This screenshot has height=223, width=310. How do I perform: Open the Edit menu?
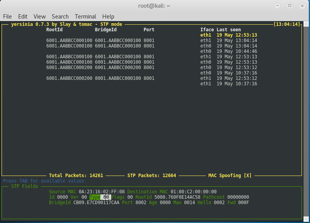click(23, 16)
